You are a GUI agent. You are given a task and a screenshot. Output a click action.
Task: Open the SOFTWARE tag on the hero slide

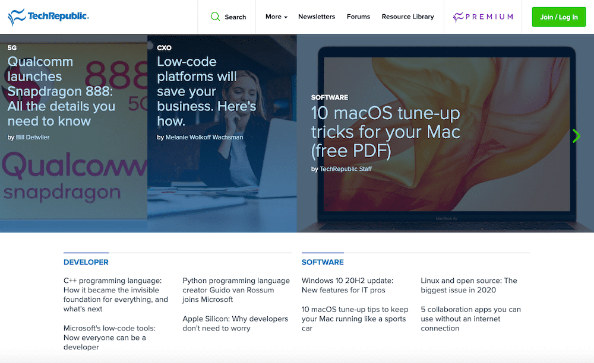[330, 97]
